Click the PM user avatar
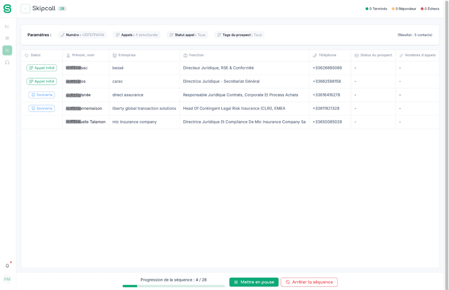 [x=7, y=279]
